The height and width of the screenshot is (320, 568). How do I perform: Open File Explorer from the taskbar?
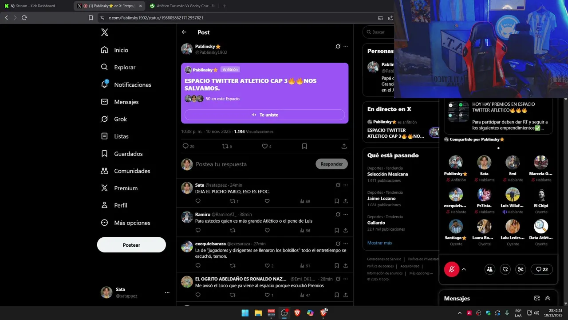[x=258, y=313]
